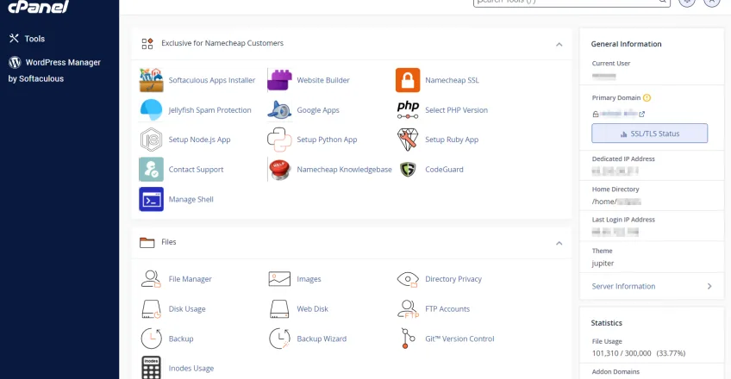
Task: Open the Setup Node.js App icon
Action: (151, 140)
